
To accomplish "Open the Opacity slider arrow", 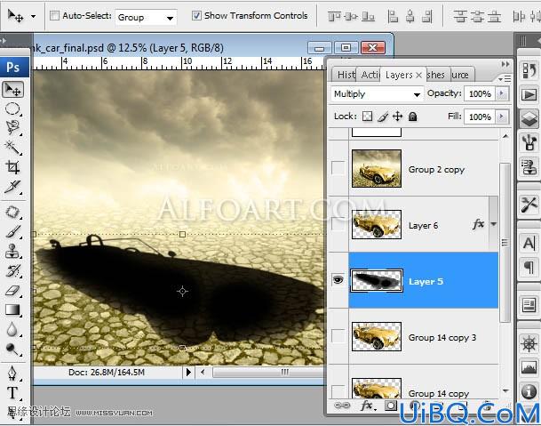I will pos(501,93).
